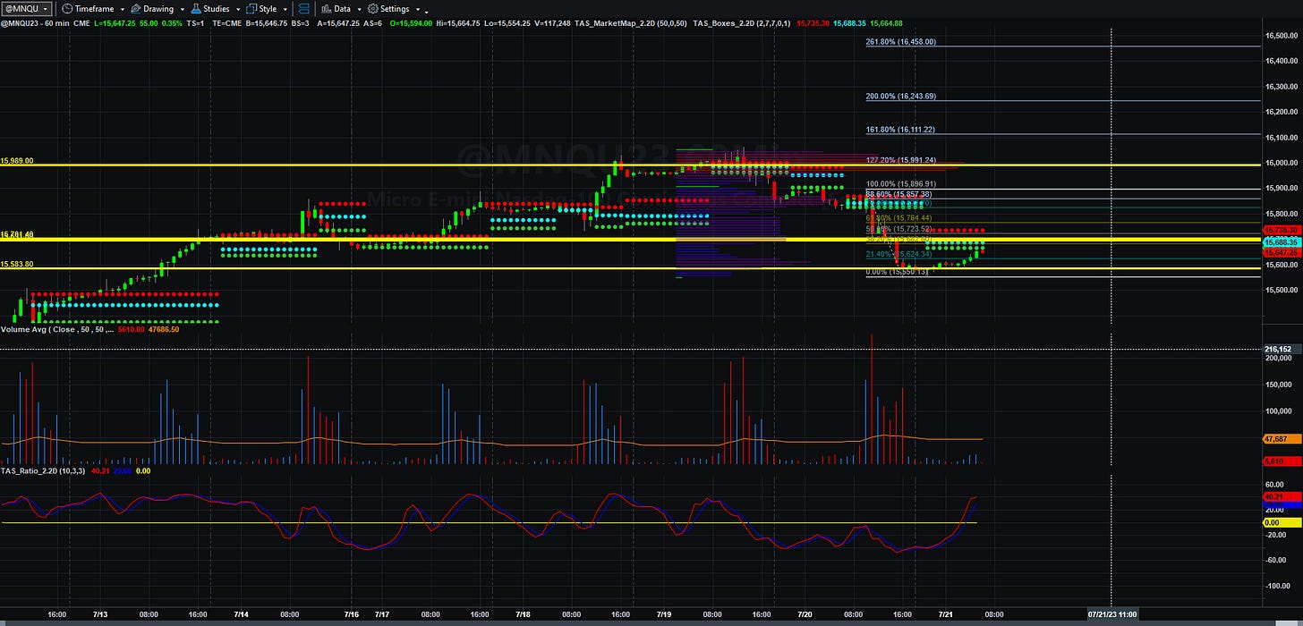The image size is (1303, 626).
Task: Click the Settings gear icon
Action: click(372, 9)
